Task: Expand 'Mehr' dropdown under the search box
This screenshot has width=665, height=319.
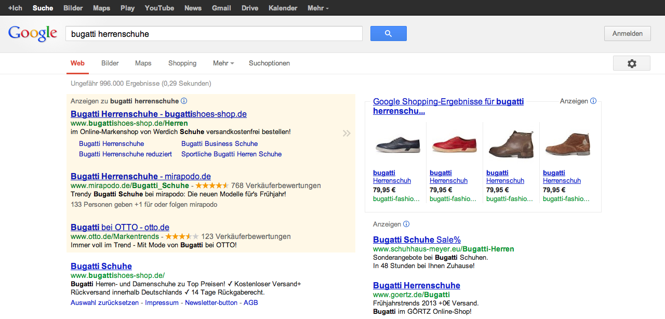Action: point(223,63)
